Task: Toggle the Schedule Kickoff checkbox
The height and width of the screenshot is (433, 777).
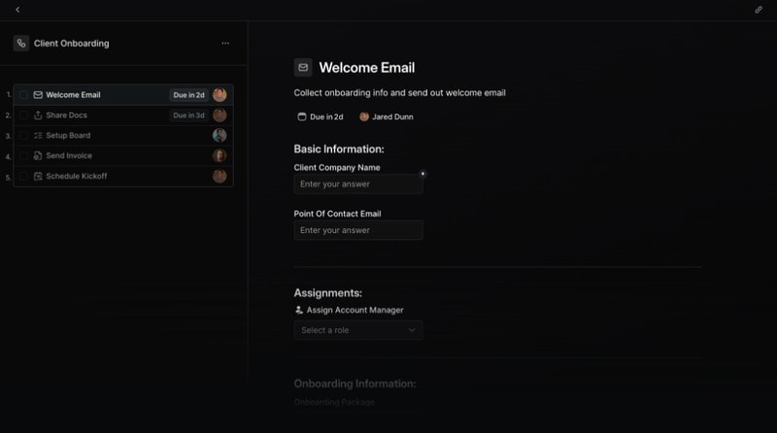Action: pyautogui.click(x=24, y=177)
